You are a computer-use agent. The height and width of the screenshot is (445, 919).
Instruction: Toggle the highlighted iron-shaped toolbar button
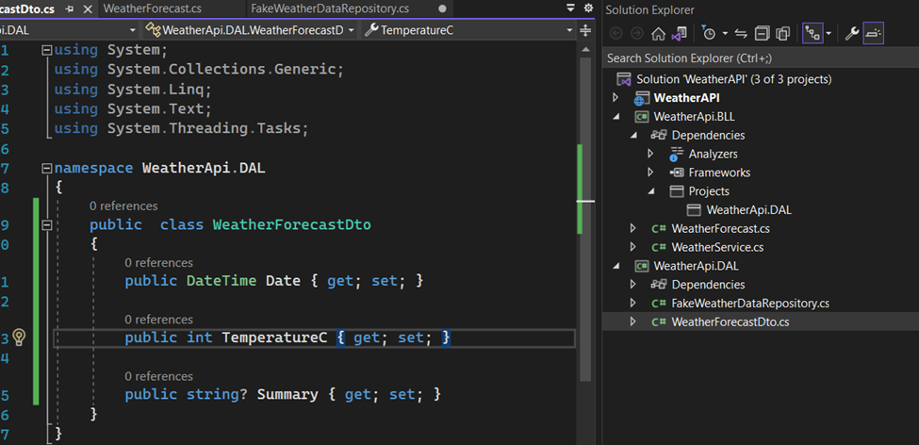pyautogui.click(x=873, y=33)
